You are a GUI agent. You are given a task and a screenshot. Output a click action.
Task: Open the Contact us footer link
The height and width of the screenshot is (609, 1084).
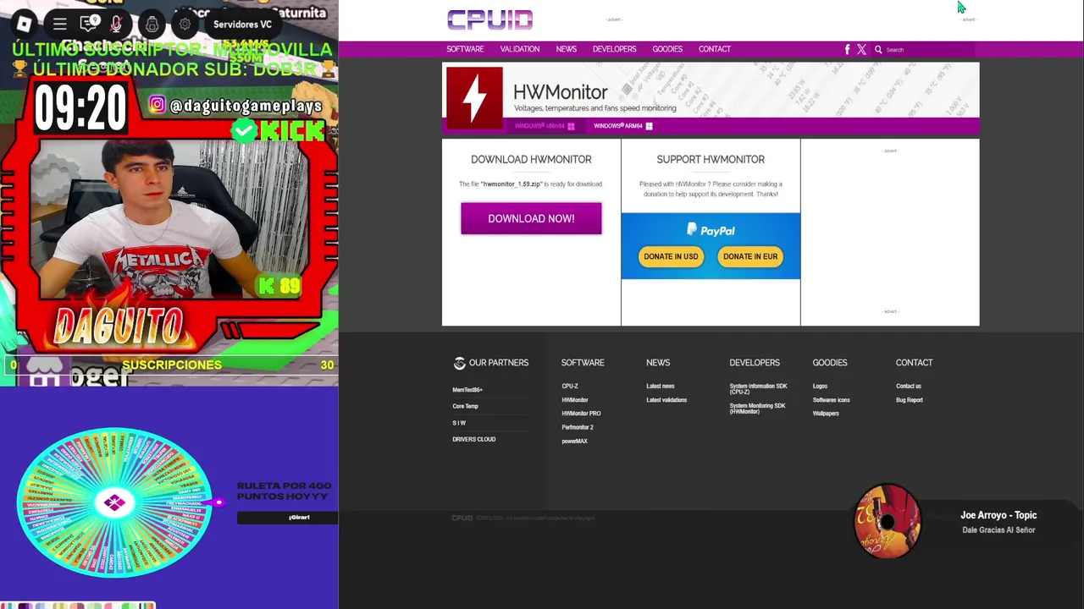point(909,387)
